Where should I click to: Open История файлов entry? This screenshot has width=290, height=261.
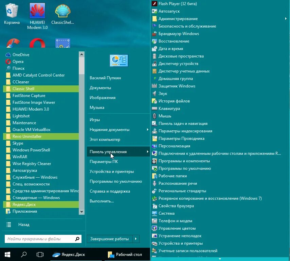[x=220, y=101]
